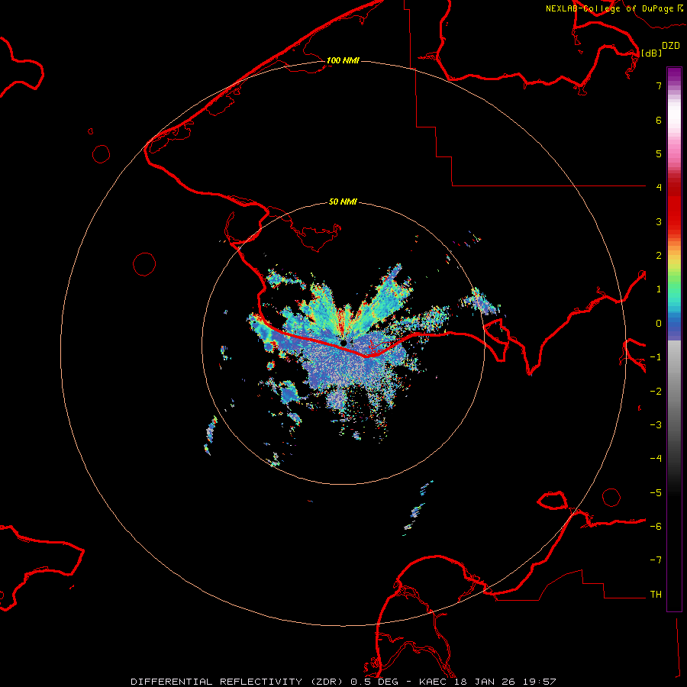Click the NEXLAB-College of DuPage text

tap(609, 8)
